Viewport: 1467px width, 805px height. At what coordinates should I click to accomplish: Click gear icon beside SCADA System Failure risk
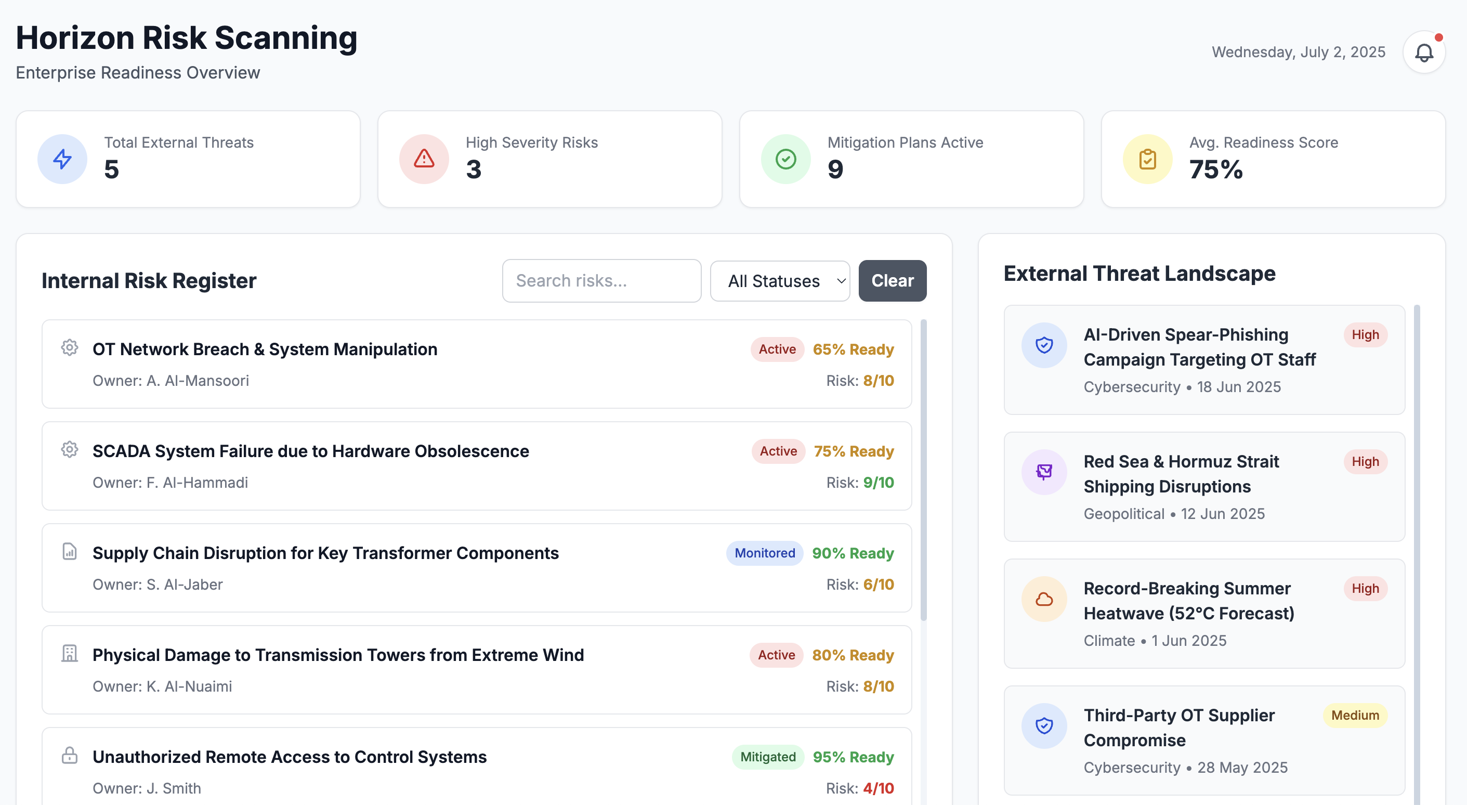70,449
